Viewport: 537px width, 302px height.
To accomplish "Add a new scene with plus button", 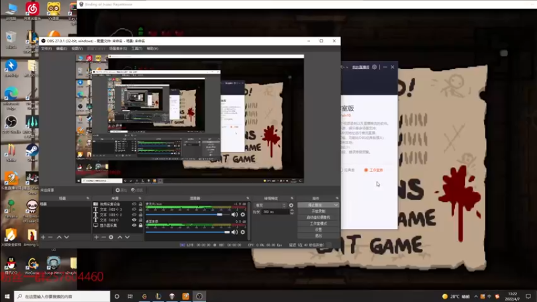I will tap(43, 237).
